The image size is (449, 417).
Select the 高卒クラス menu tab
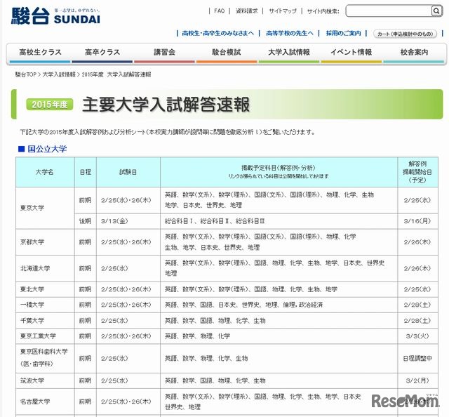102,53
